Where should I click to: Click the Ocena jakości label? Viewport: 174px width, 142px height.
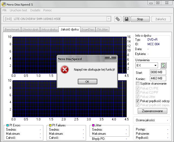pos(145,120)
